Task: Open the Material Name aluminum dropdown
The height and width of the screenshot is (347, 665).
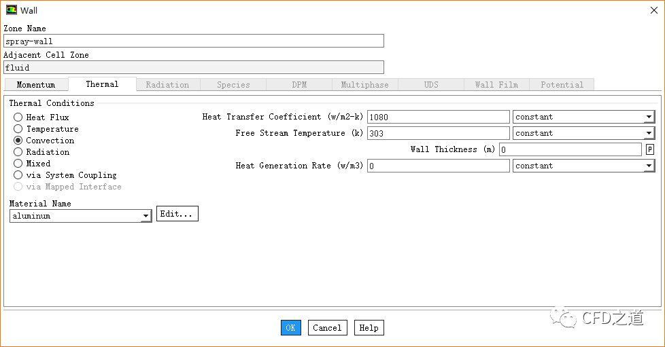Action: (80, 216)
